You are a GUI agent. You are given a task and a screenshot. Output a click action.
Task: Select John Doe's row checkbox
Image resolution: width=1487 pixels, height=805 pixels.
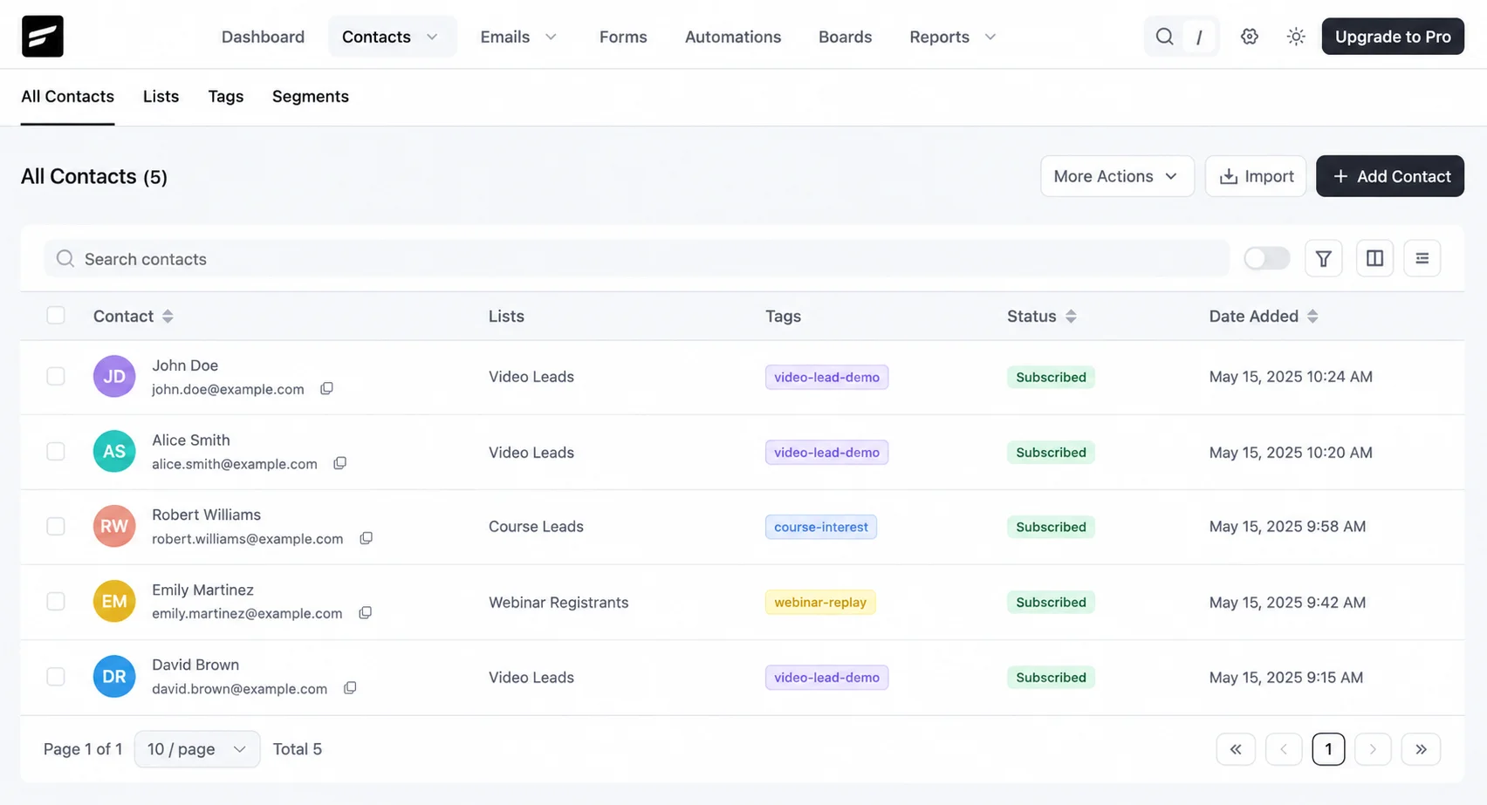[56, 376]
